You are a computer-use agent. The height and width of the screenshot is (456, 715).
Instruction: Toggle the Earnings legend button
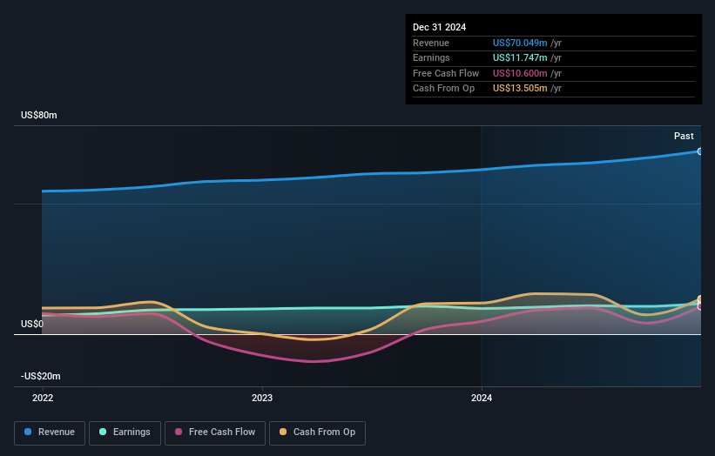pos(125,433)
